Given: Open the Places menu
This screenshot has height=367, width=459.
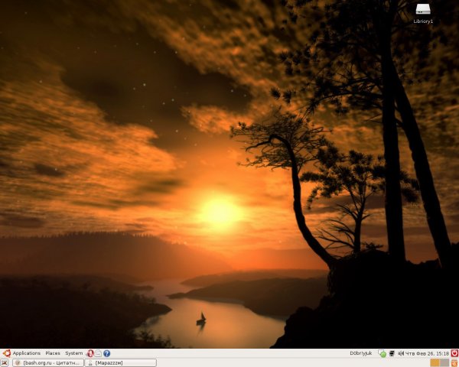Looking at the screenshot, I should coord(53,353).
